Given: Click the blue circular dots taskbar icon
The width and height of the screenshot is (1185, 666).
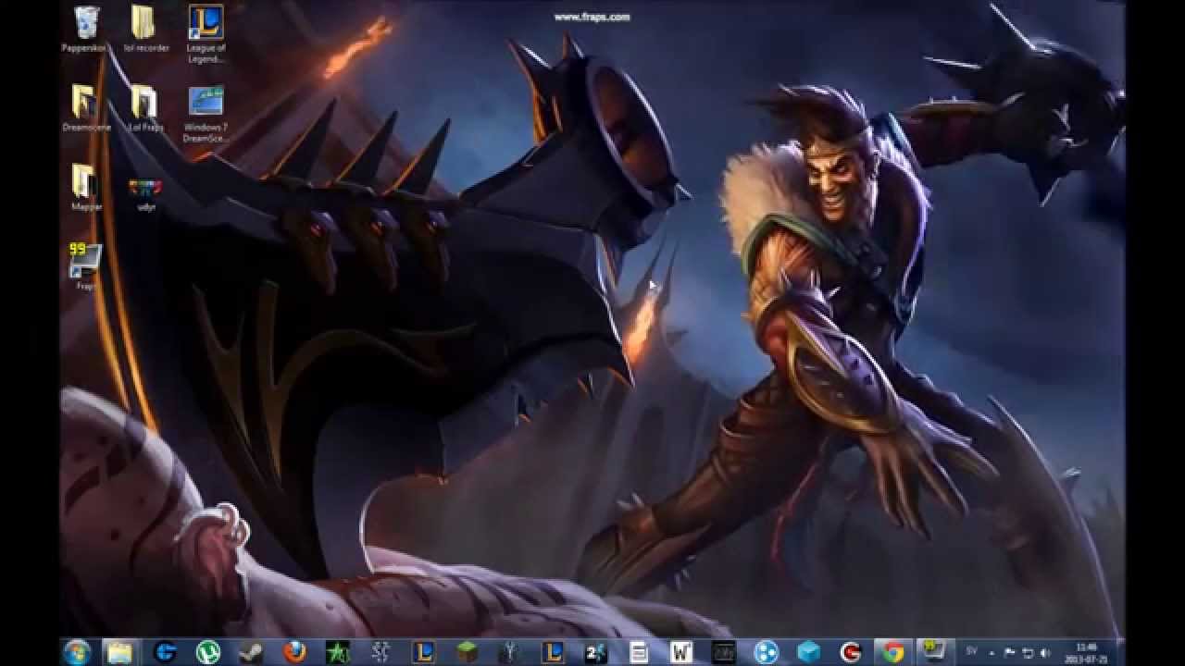Looking at the screenshot, I should tap(766, 652).
